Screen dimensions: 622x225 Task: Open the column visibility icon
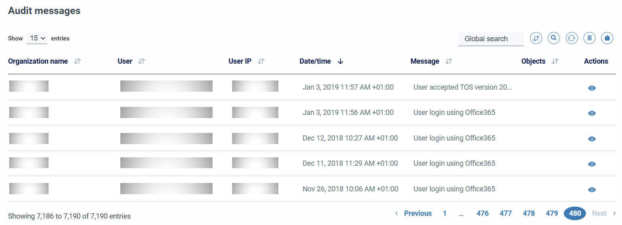pyautogui.click(x=589, y=38)
